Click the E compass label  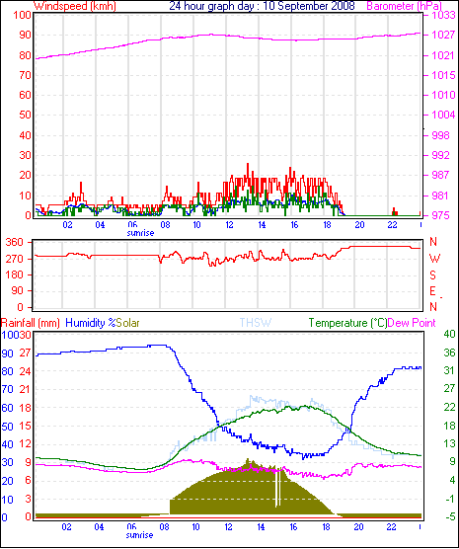(432, 291)
